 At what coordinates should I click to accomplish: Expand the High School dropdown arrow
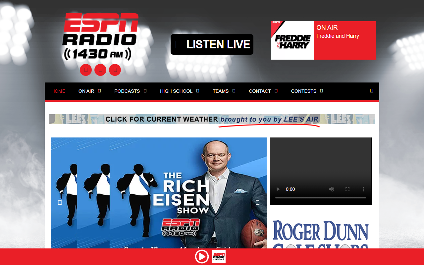coord(198,91)
